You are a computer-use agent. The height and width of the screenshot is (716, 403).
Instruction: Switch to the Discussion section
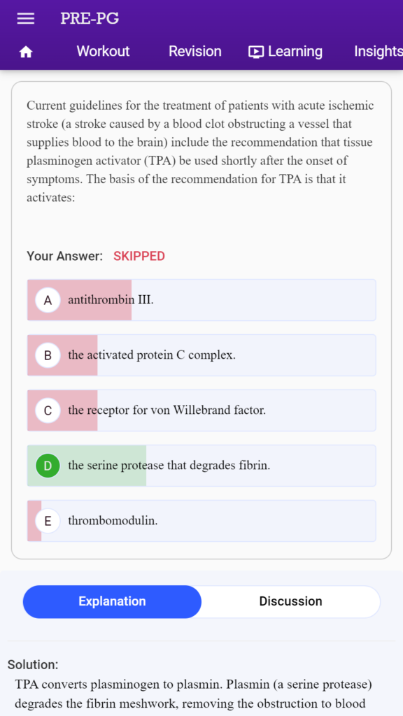pos(290,601)
